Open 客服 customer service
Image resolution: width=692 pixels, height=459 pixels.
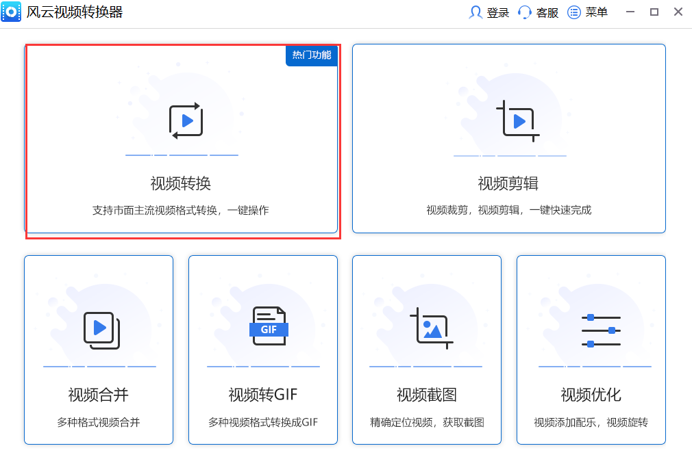tap(538, 12)
